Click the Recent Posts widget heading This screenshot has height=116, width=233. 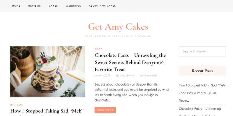(x=202, y=71)
